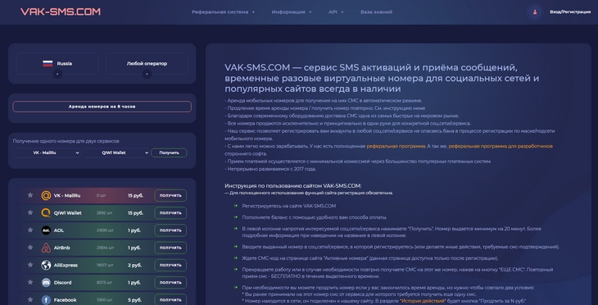Favorite AliExpress with star

click(x=30, y=265)
